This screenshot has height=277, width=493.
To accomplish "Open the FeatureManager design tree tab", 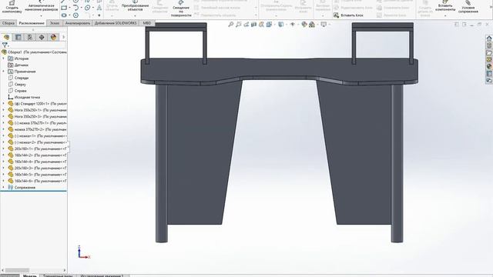I will point(6,37).
